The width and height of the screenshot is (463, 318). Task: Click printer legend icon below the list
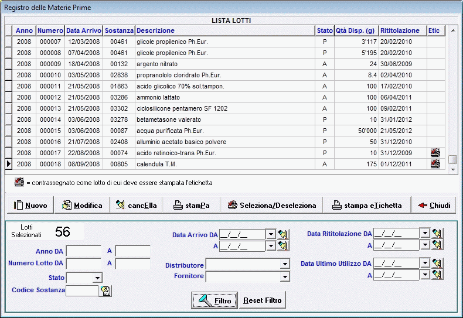click(19, 182)
